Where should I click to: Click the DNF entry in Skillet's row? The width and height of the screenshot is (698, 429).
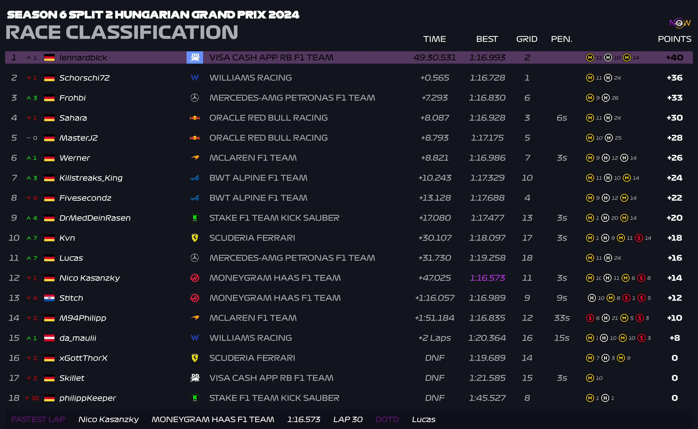coord(435,378)
